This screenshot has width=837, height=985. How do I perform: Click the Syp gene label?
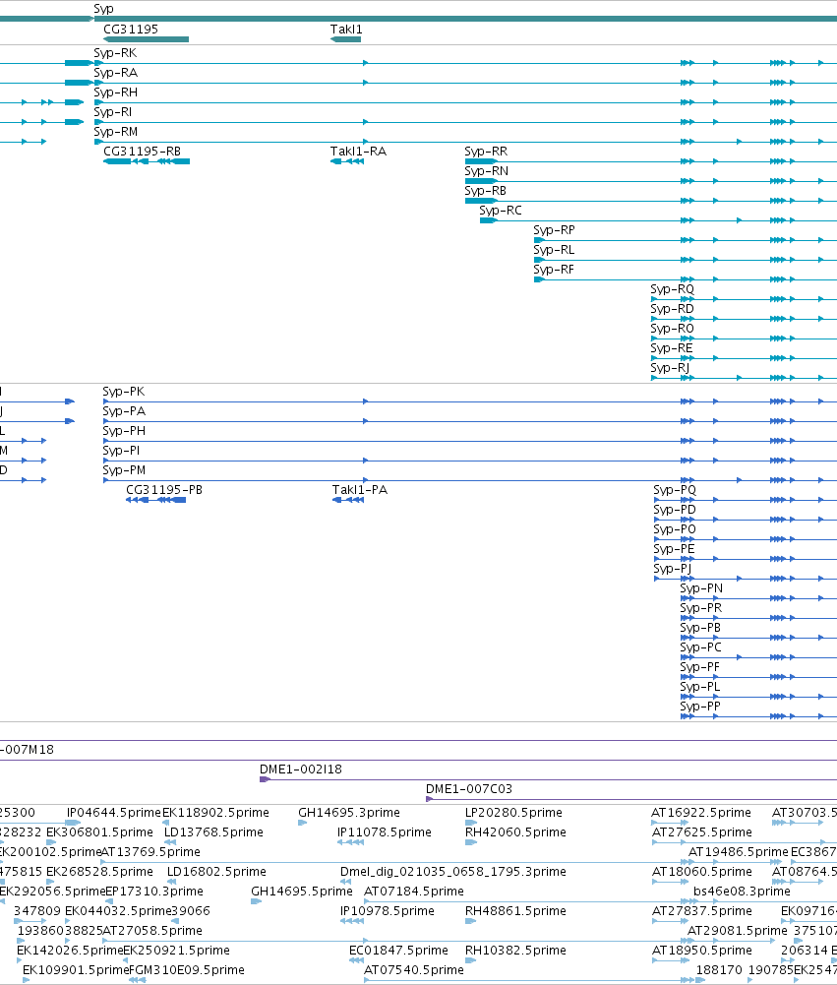[103, 9]
